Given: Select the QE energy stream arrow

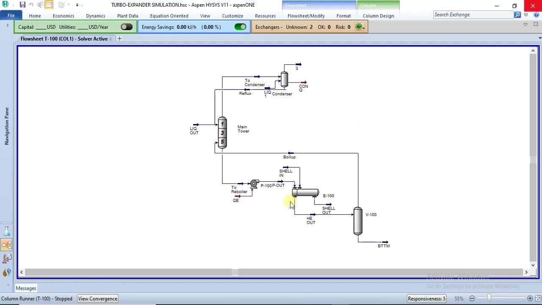Looking at the screenshot, I should [238, 196].
